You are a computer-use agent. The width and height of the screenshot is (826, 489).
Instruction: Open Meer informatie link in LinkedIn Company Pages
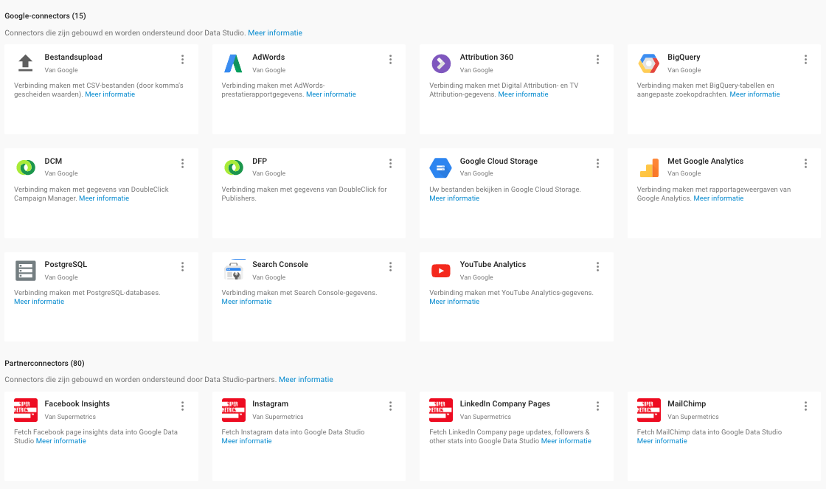pos(566,441)
